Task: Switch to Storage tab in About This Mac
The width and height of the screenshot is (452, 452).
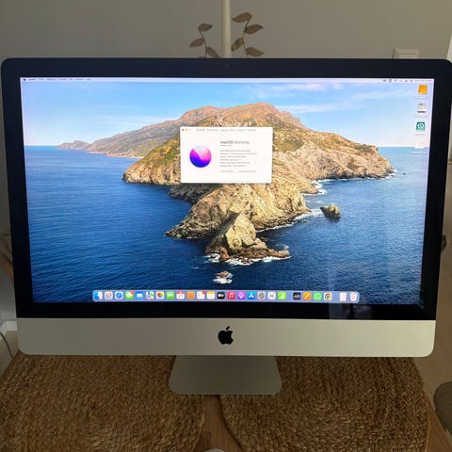Action: [x=224, y=130]
